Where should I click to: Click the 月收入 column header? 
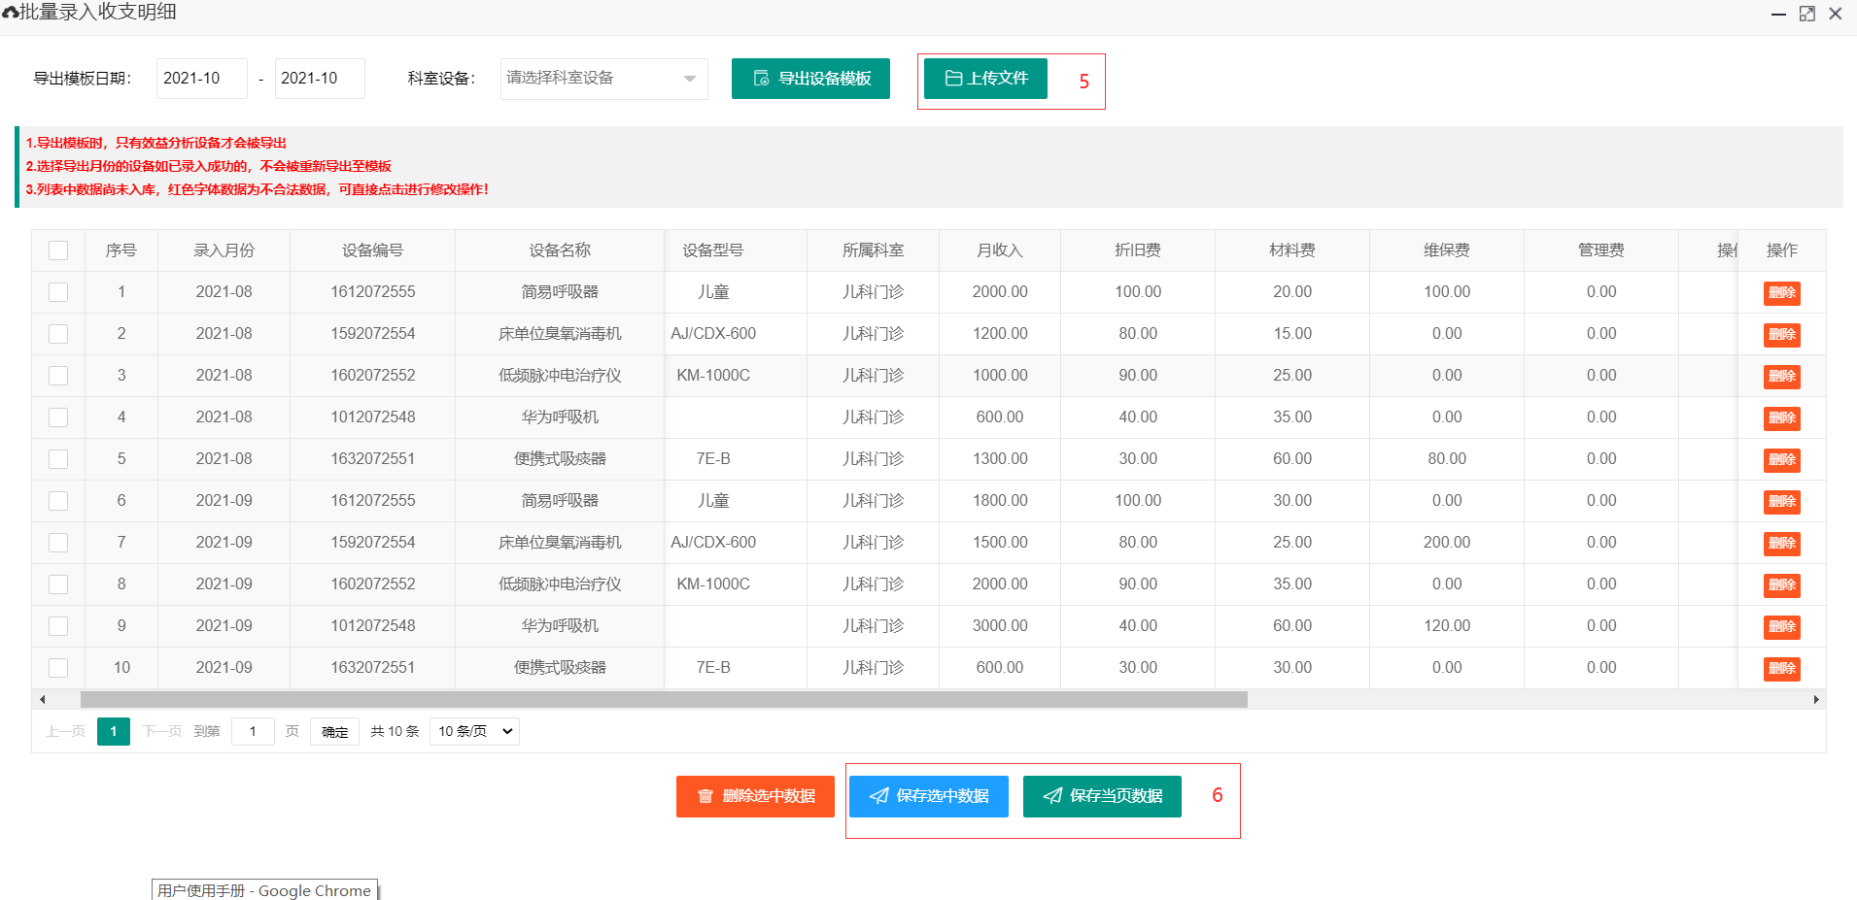click(1000, 250)
